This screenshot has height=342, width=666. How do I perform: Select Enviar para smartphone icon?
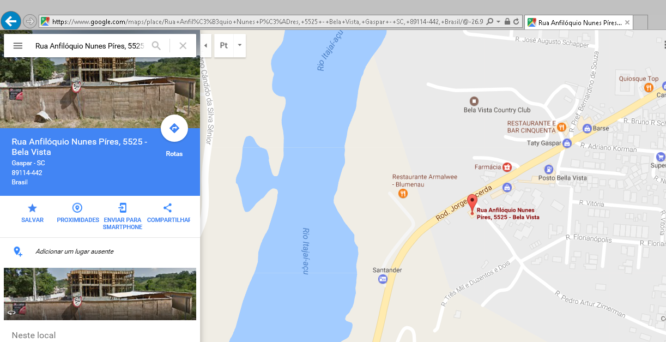point(123,208)
